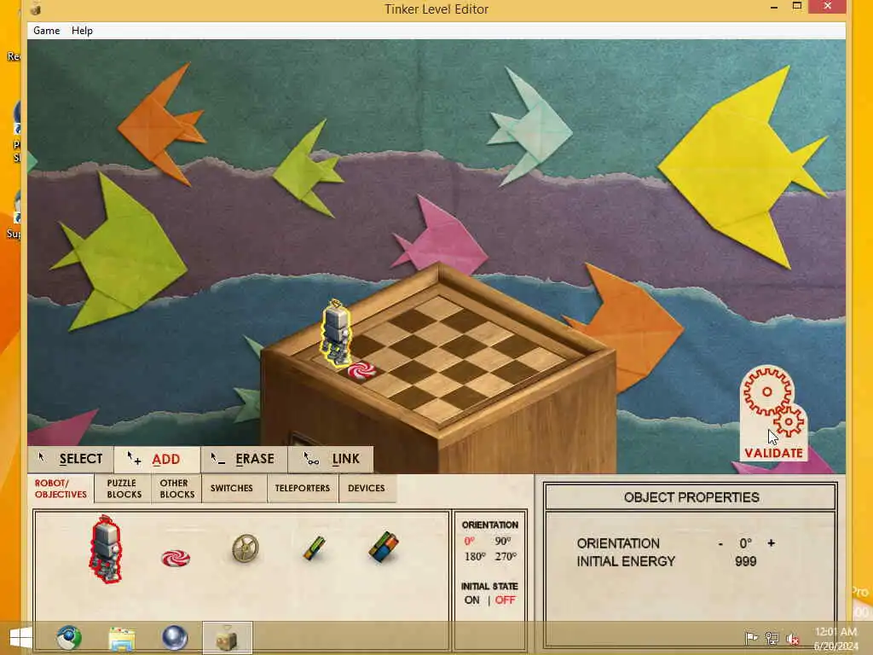Click the Tinker box icon in taskbar

tap(227, 638)
